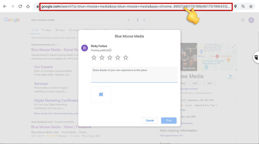Image resolution: width=259 pixels, height=144 pixels.
Task: Switch to the News tab
Action: [x=60, y=30]
